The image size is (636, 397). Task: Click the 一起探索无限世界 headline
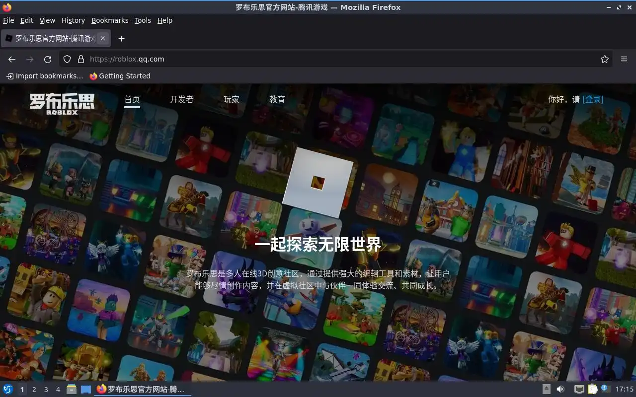(x=318, y=244)
